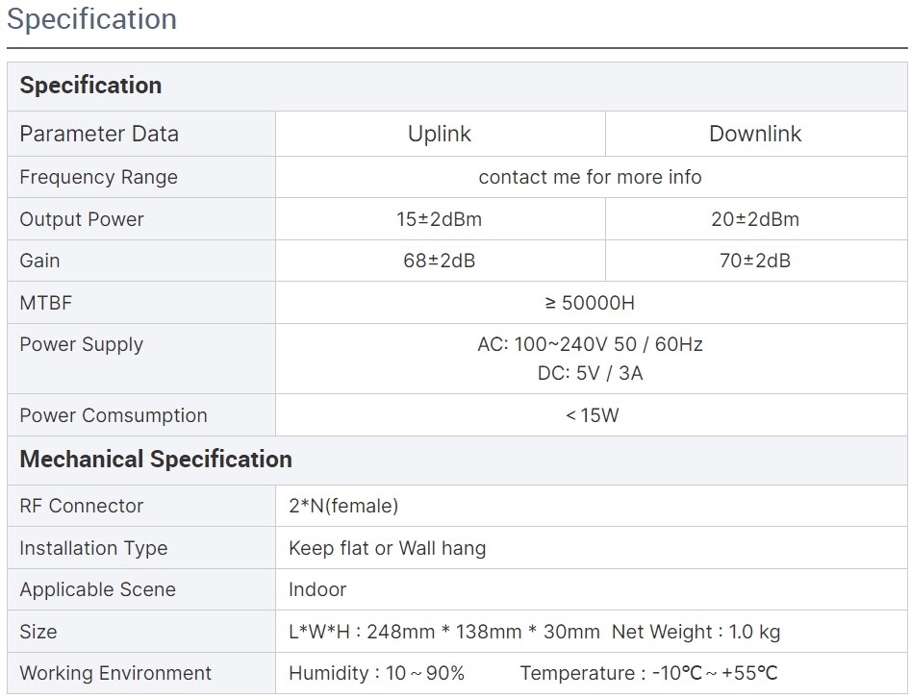911x698 pixels.
Task: Click the "Working Environment" row label
Action: pos(115,673)
